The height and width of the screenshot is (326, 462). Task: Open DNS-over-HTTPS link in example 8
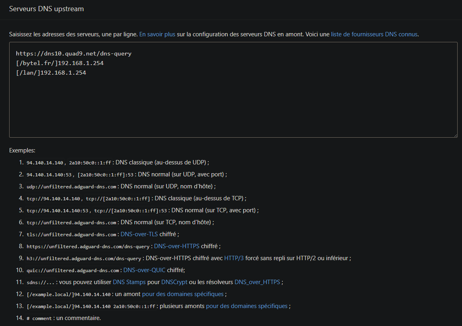tap(176, 246)
